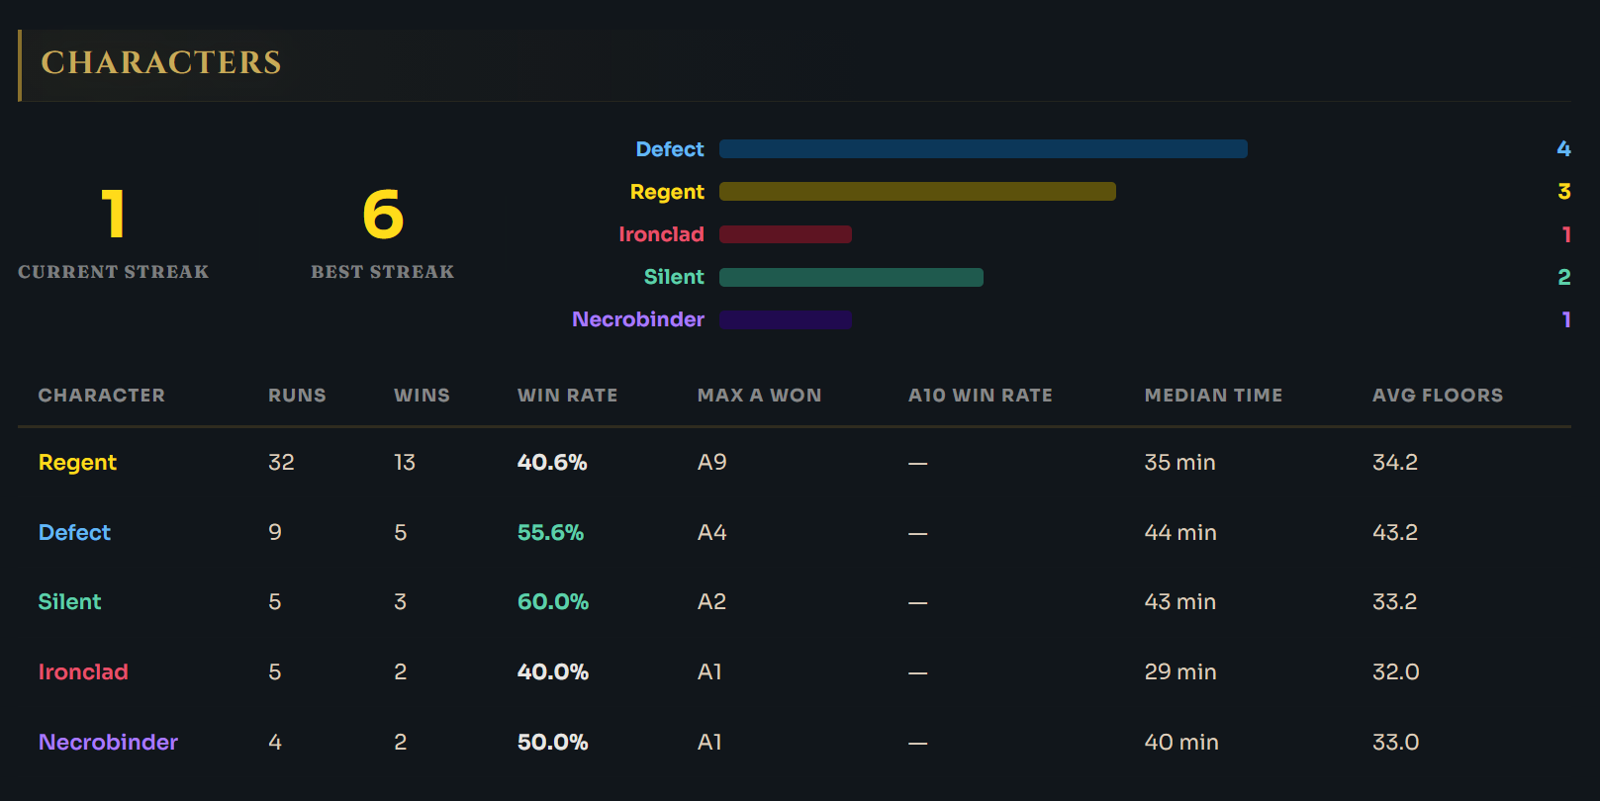
Task: Click Silent's count 2 beside the chart
Action: (1564, 277)
